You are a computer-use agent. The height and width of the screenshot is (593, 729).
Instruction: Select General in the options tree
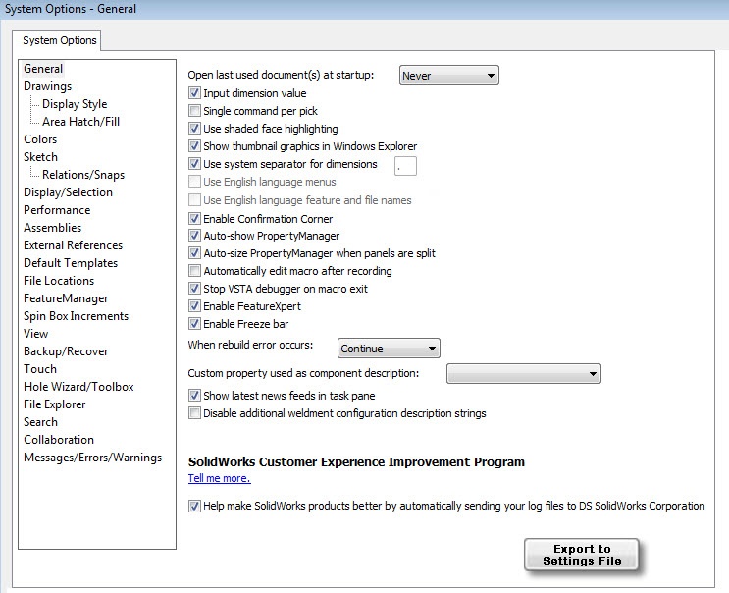coord(43,69)
